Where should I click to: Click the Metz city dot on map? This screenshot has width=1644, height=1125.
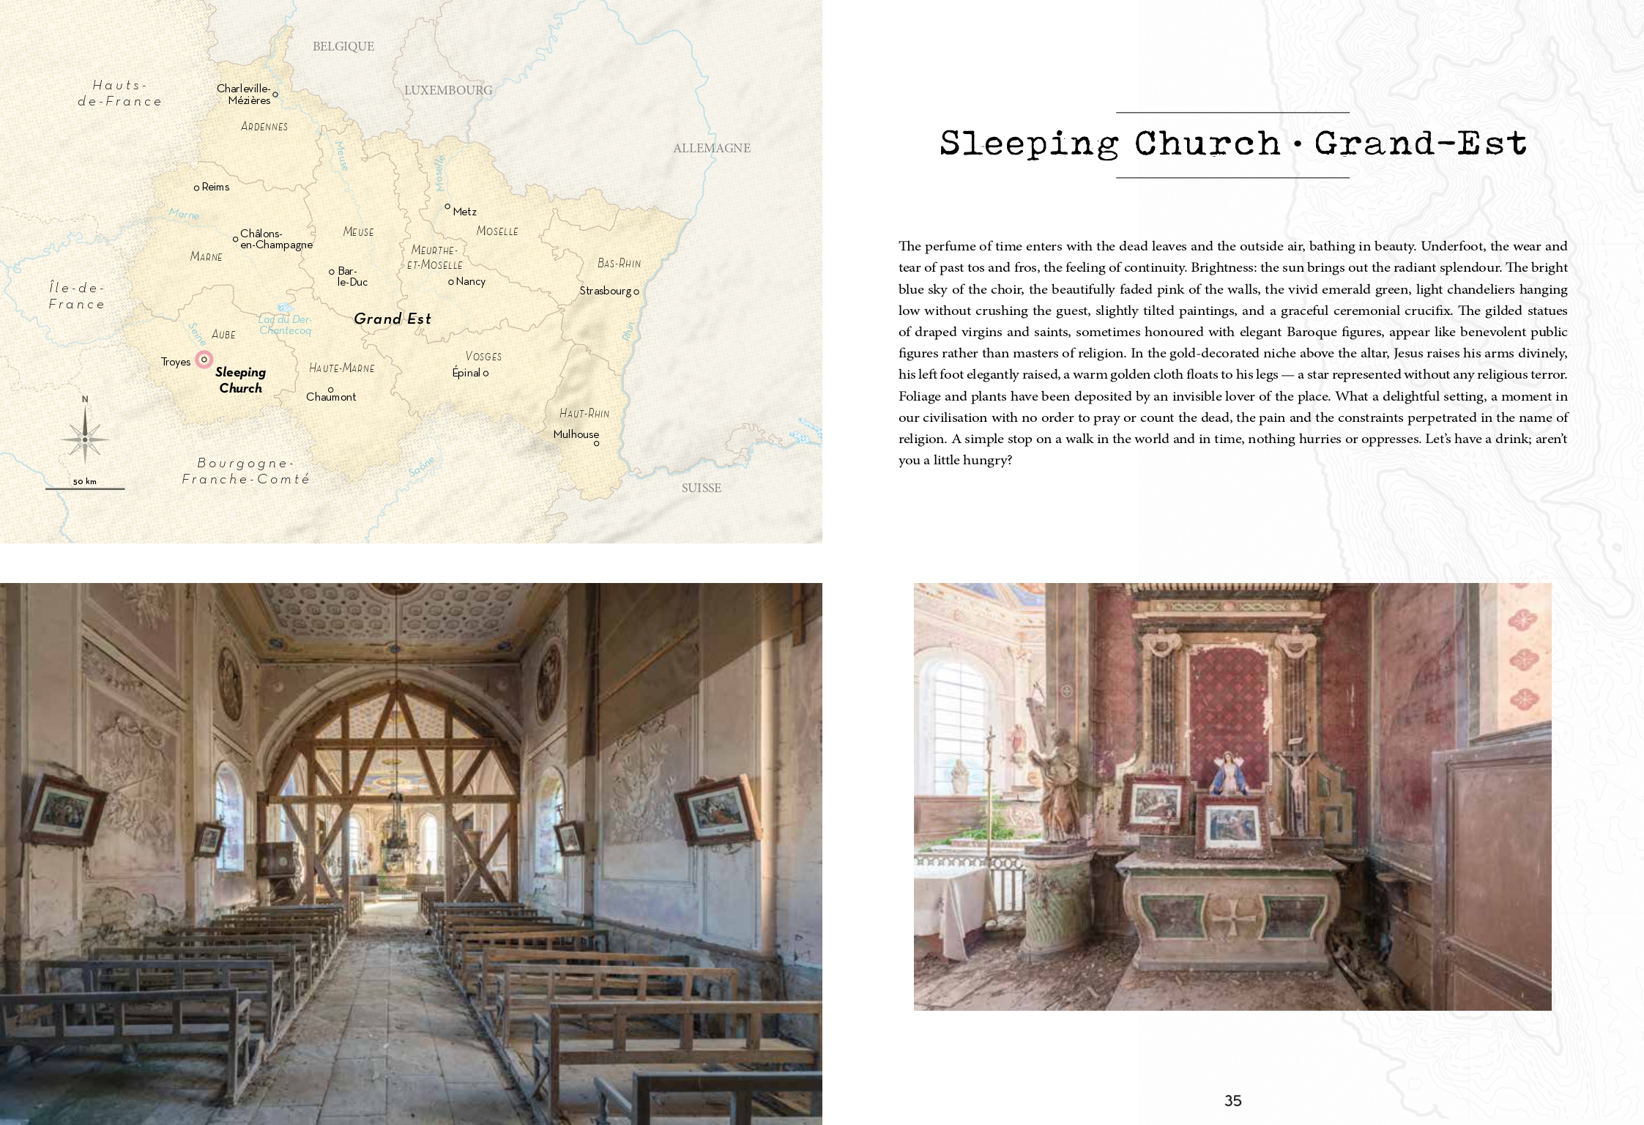[x=447, y=207]
